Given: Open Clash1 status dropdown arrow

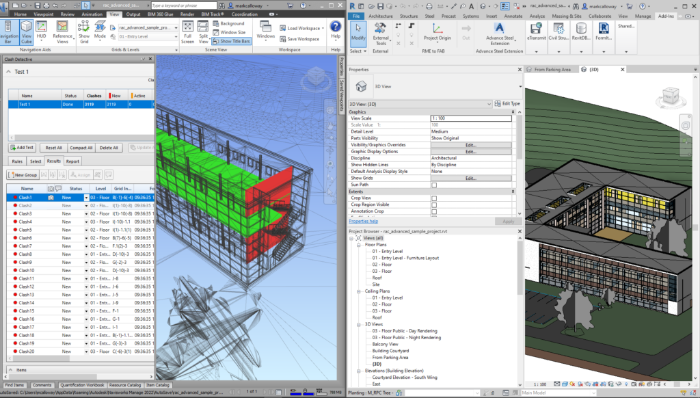Looking at the screenshot, I should coord(86,198).
